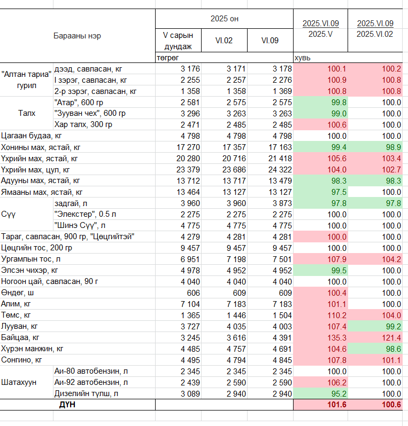Click the "ДҮН" total row label

coord(68,405)
